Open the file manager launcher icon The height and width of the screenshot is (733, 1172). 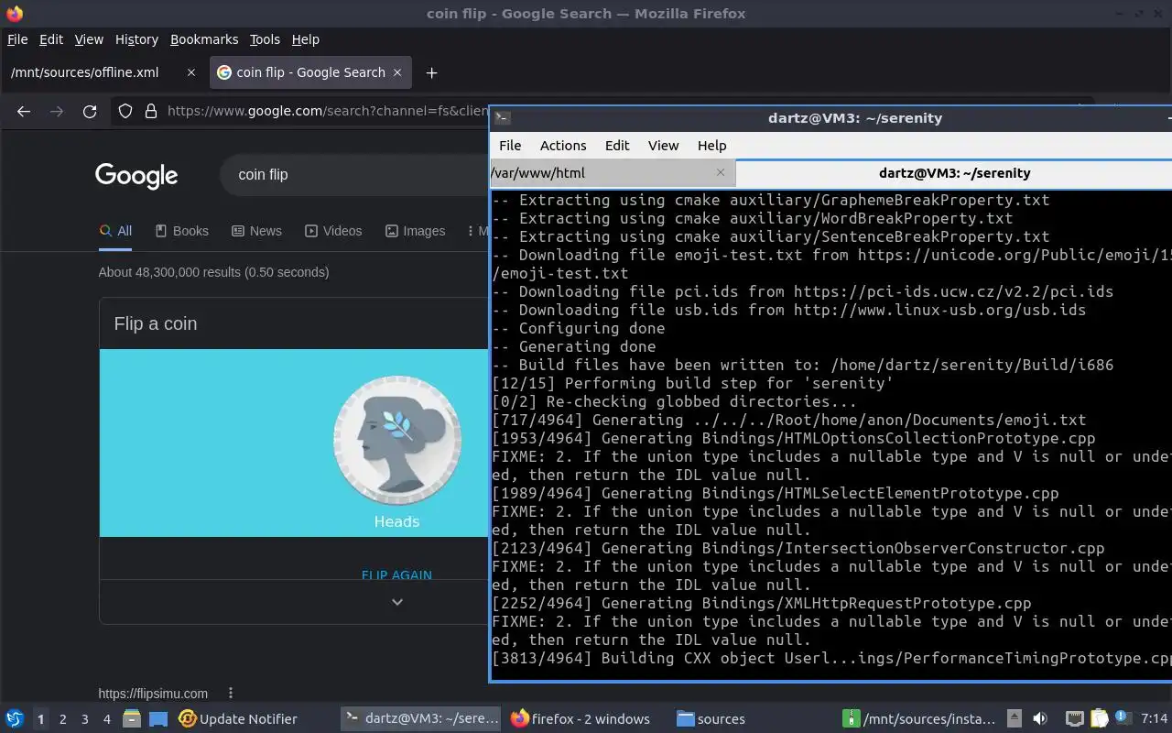(x=132, y=719)
